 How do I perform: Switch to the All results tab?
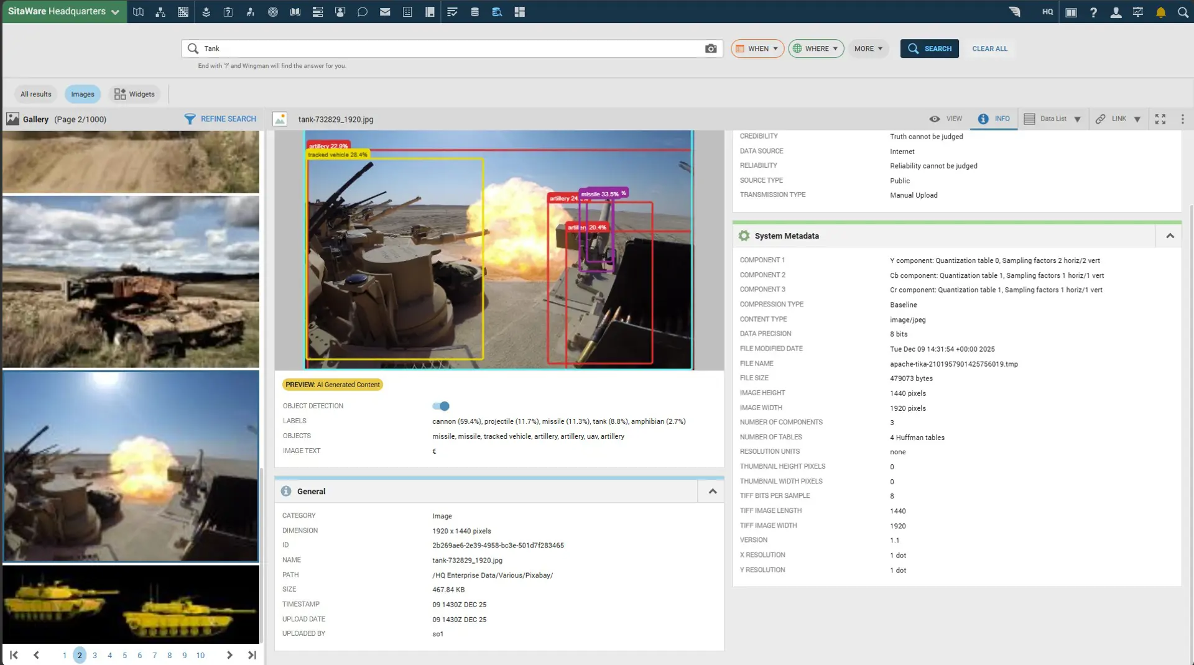[36, 94]
